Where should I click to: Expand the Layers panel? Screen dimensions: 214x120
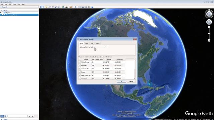pos(1,119)
